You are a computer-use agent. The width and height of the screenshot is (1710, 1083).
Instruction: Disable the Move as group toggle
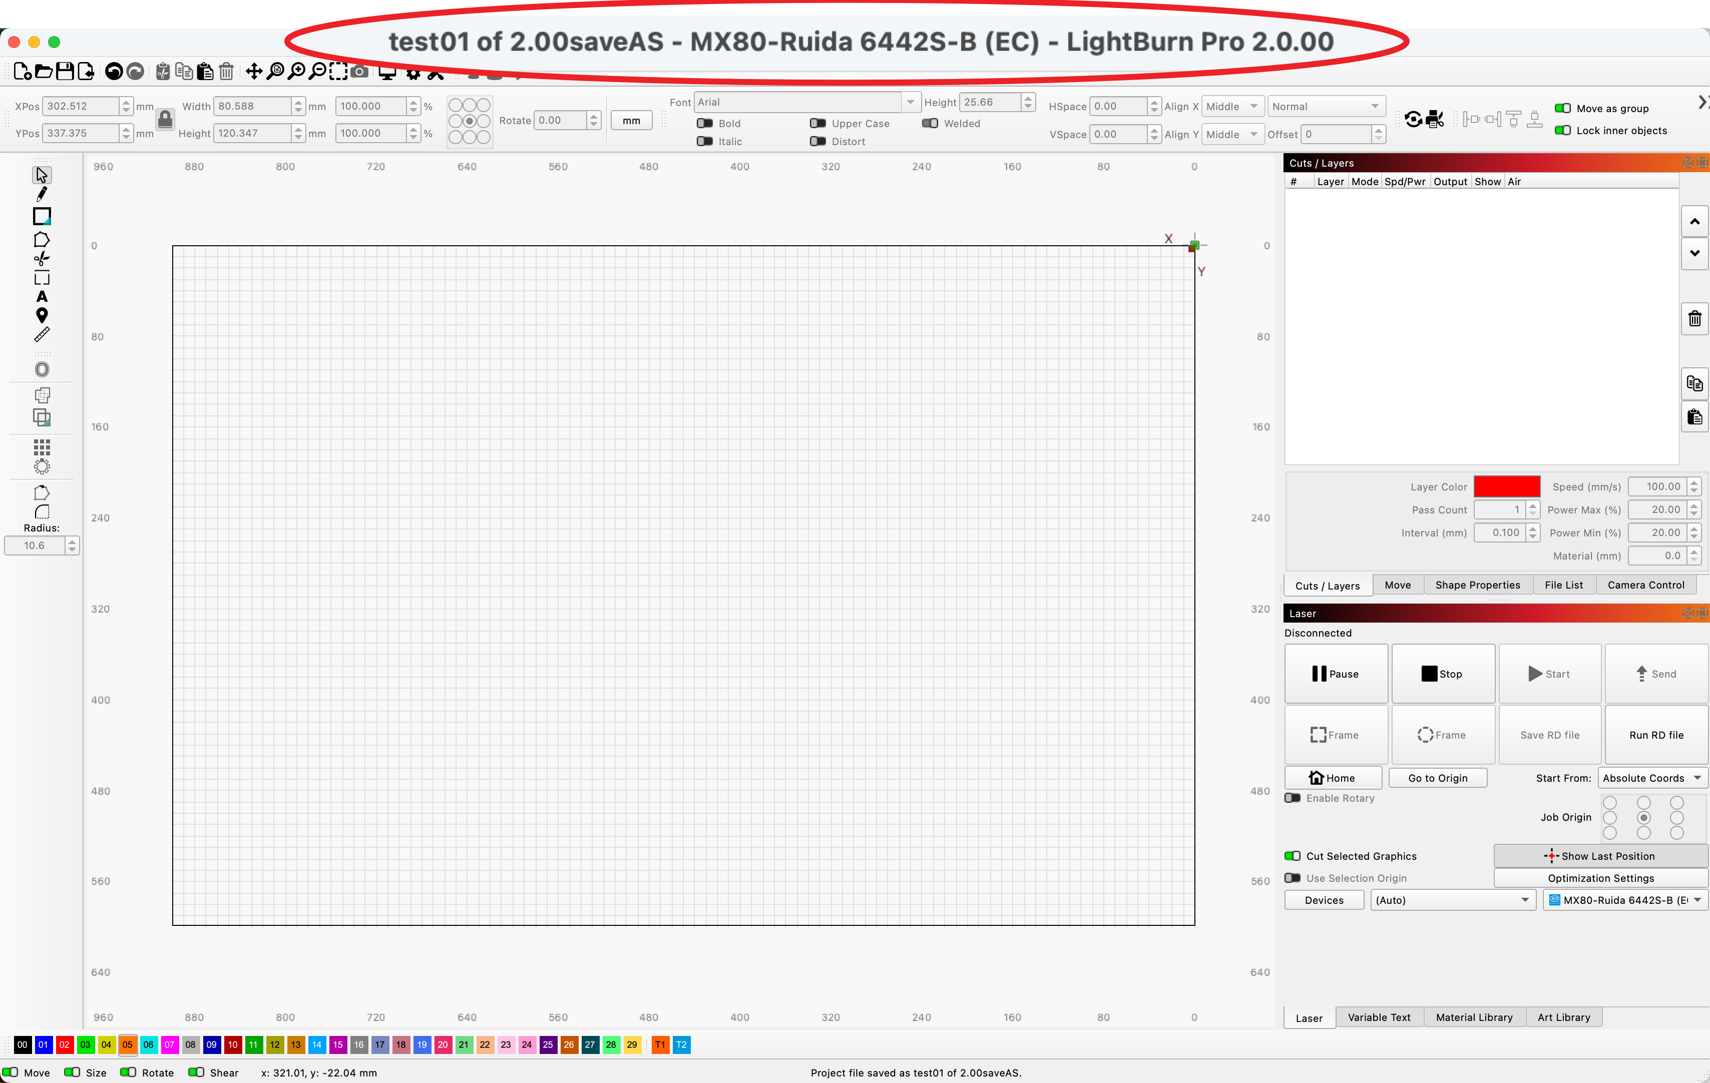click(1562, 109)
